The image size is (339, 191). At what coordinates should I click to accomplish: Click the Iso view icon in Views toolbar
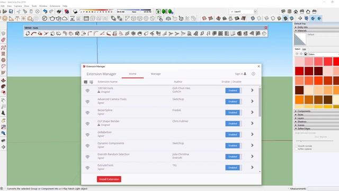point(283,12)
